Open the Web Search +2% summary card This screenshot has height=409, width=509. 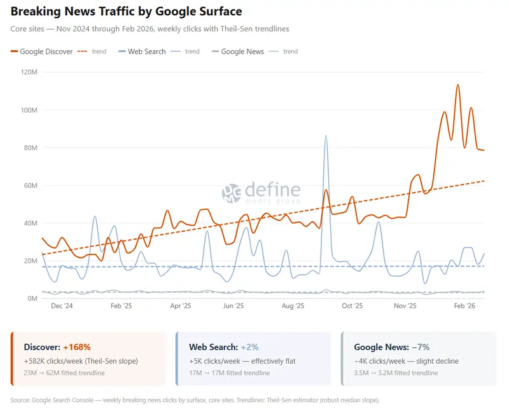[253, 359]
